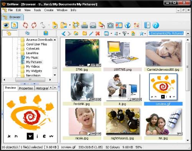The width and height of the screenshot is (192, 151).
Task: Click the folder with arrow icon
Action: pyautogui.click(x=64, y=25)
